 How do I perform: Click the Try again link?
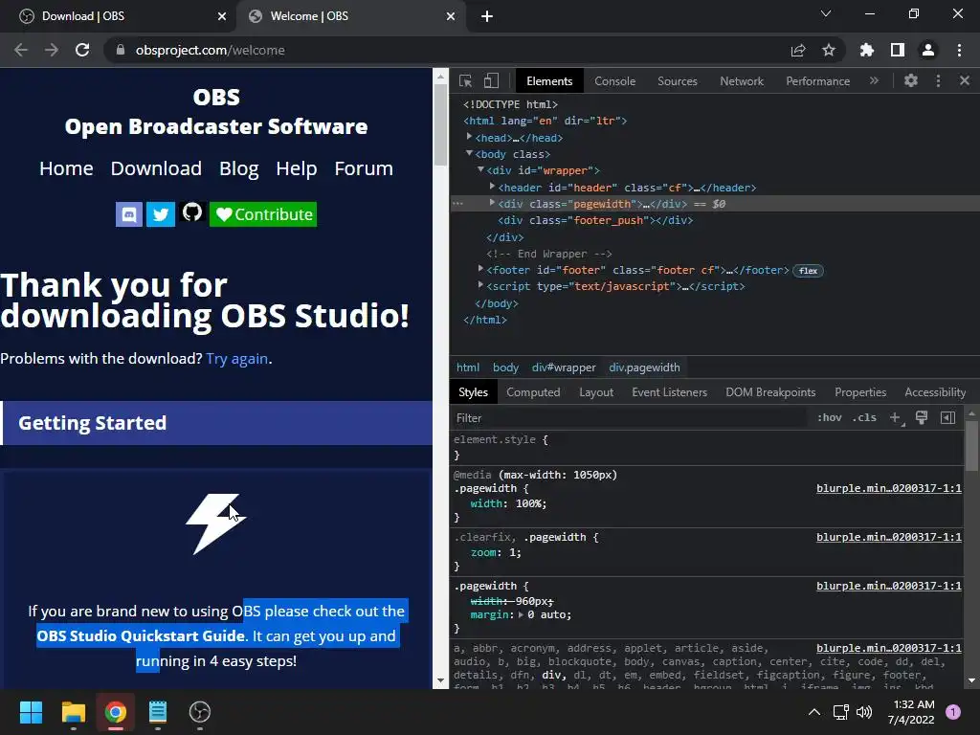coord(237,359)
